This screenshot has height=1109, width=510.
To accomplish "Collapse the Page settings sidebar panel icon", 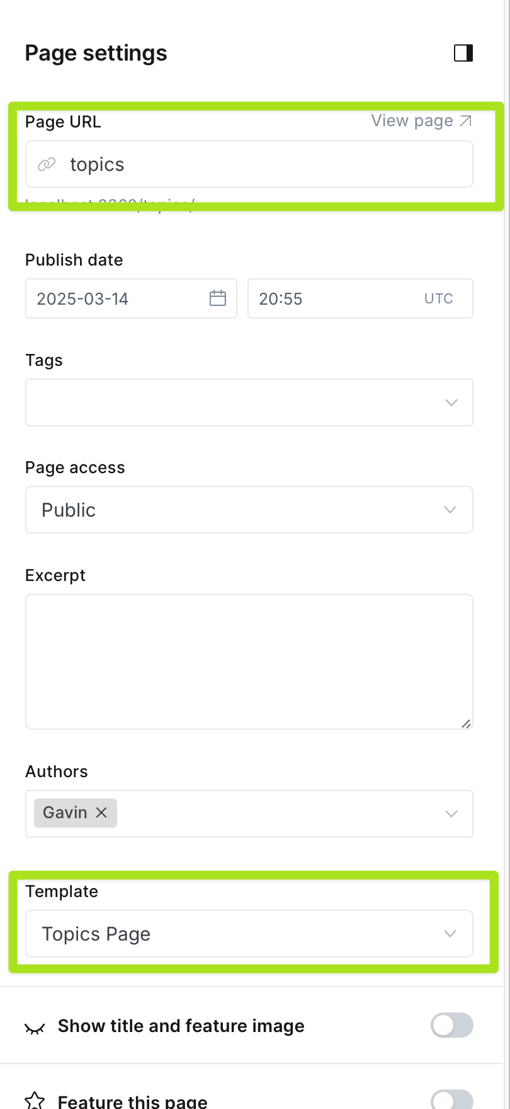I will click(463, 53).
